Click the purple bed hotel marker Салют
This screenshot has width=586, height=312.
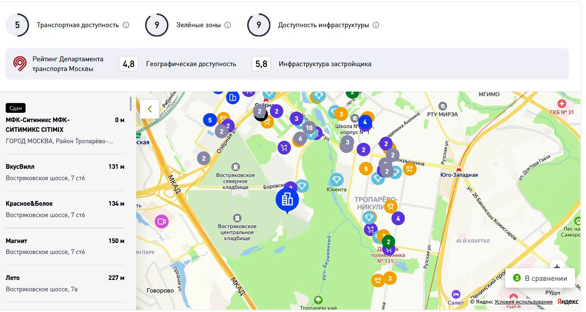[456, 294]
